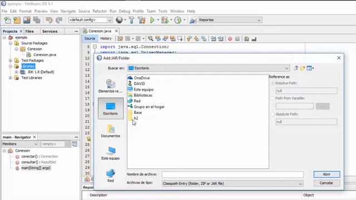The image size is (356, 200).
Task: Go up one folder level in dialog
Action: click(x=296, y=68)
